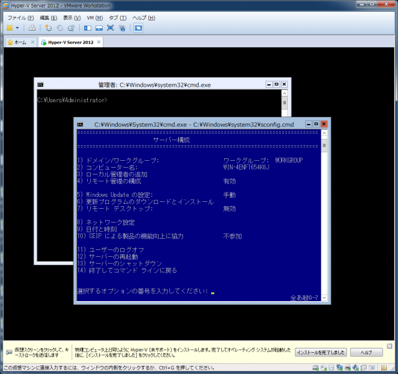This screenshot has width=398, height=374.
Task: Open the 編集 (E) menu
Action: coord(48,18)
